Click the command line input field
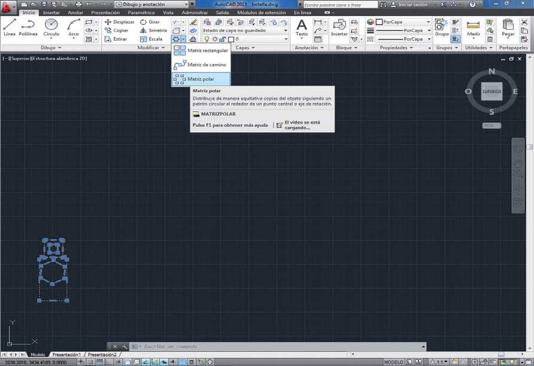The height and width of the screenshot is (366, 534). click(x=279, y=347)
